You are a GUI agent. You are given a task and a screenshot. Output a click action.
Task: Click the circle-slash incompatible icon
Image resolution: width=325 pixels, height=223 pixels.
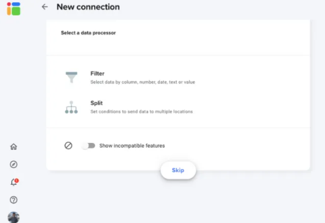[x=68, y=145]
